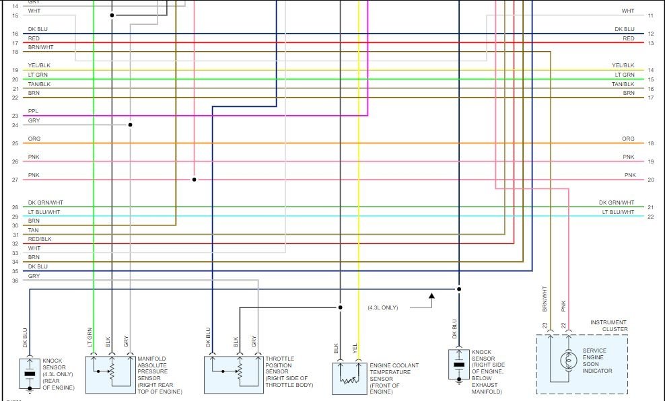Select the PPL wire label at pin 23
665x401 pixels.
click(x=33, y=111)
